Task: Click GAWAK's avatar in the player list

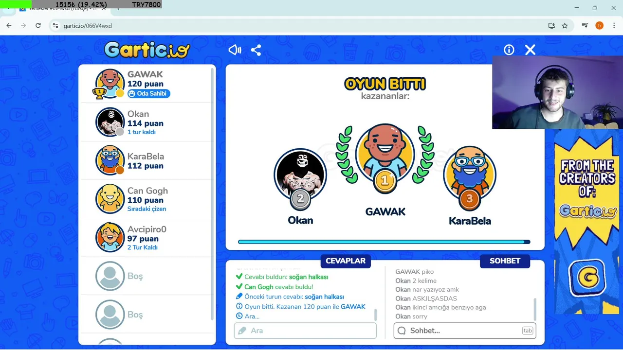Action: click(x=110, y=84)
